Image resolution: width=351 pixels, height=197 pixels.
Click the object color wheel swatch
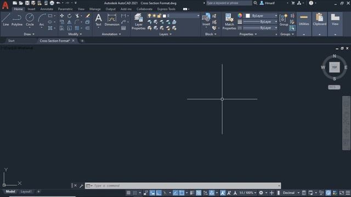point(240,15)
